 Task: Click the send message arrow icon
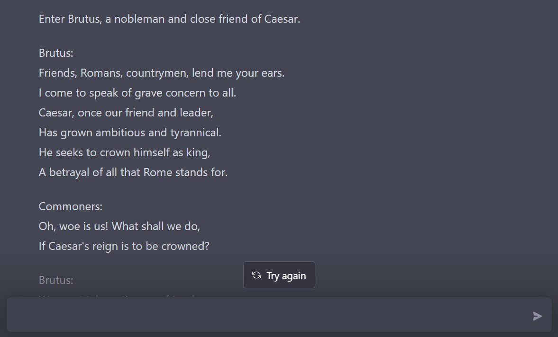coord(537,316)
